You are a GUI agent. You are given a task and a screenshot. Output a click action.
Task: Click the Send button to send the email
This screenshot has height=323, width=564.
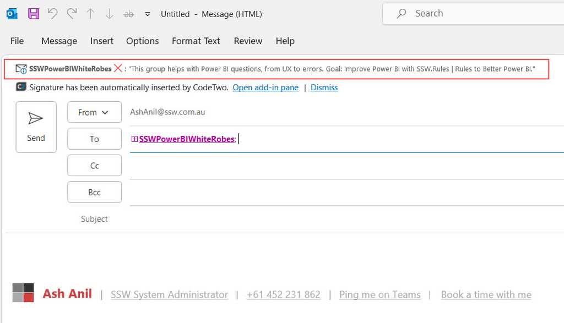(36, 127)
